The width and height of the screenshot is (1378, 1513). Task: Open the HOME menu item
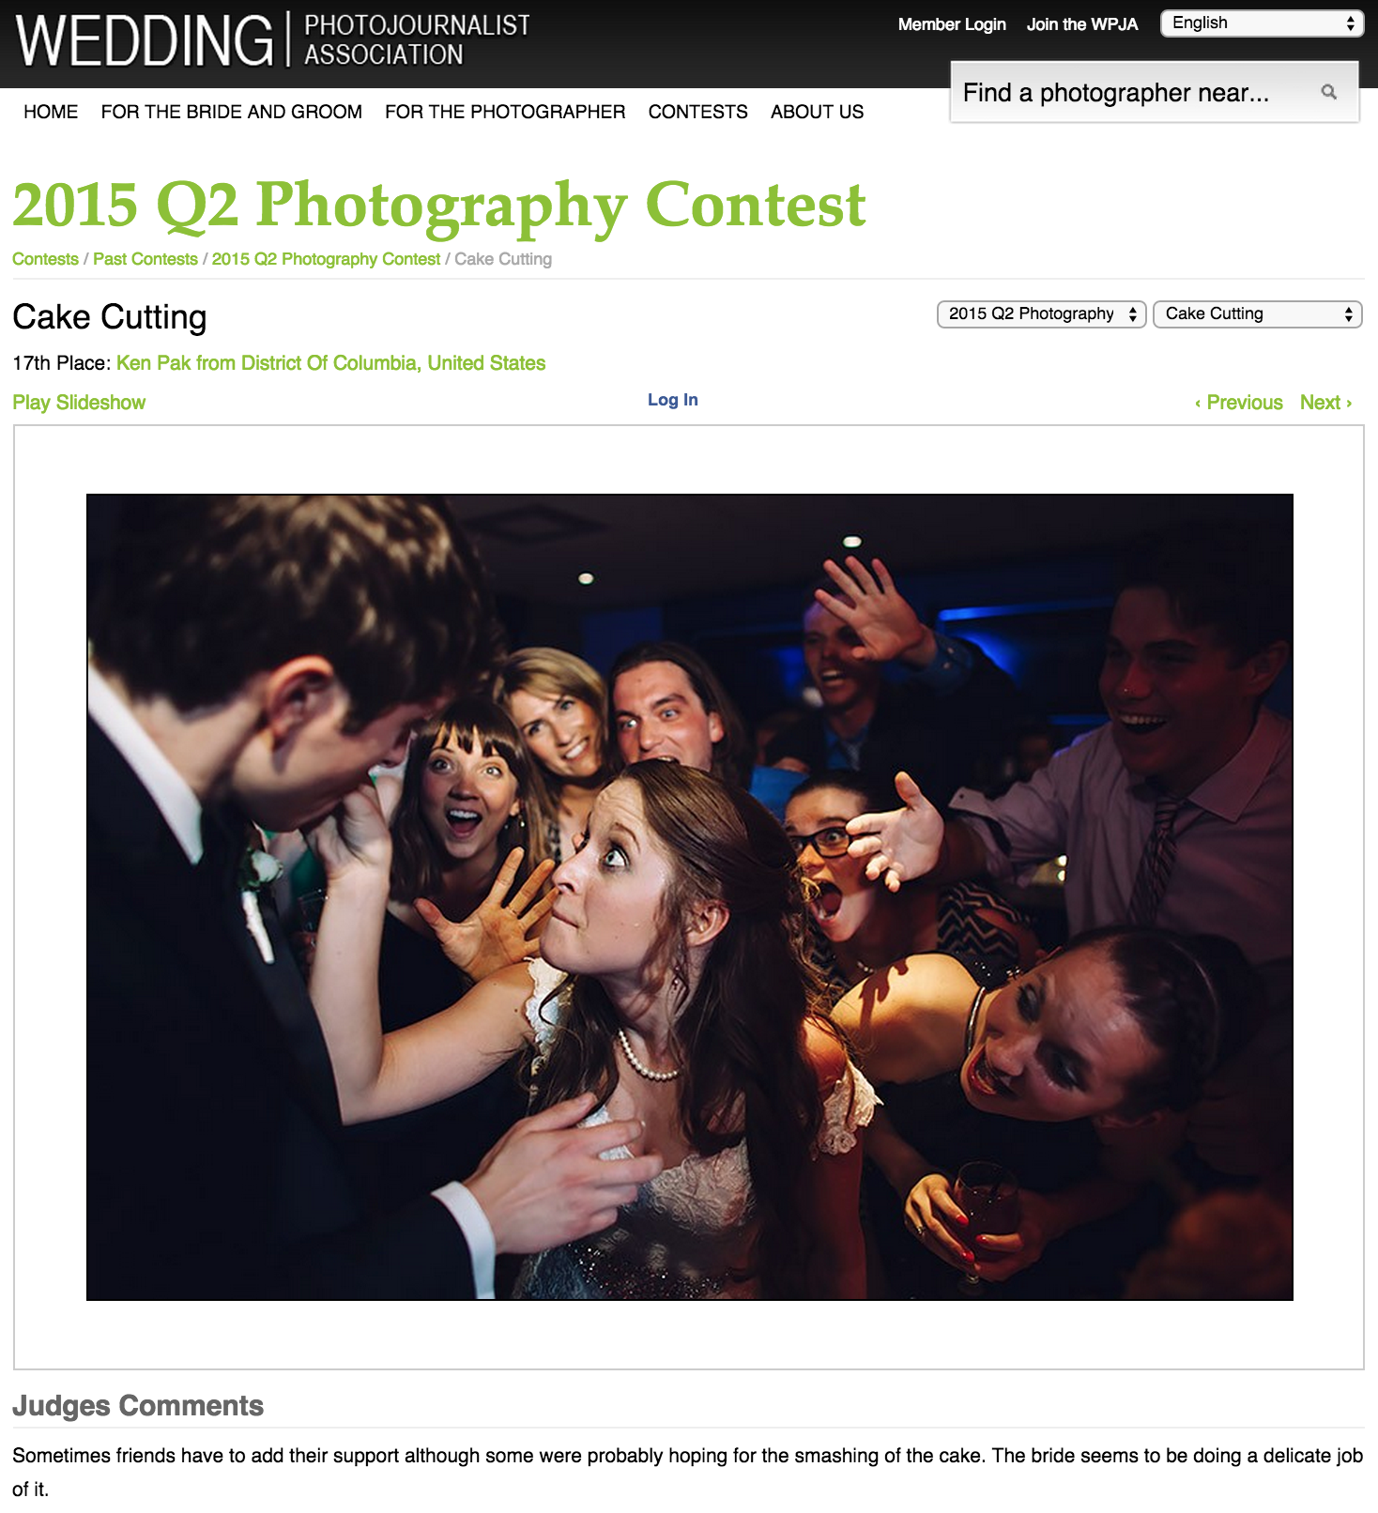(51, 112)
